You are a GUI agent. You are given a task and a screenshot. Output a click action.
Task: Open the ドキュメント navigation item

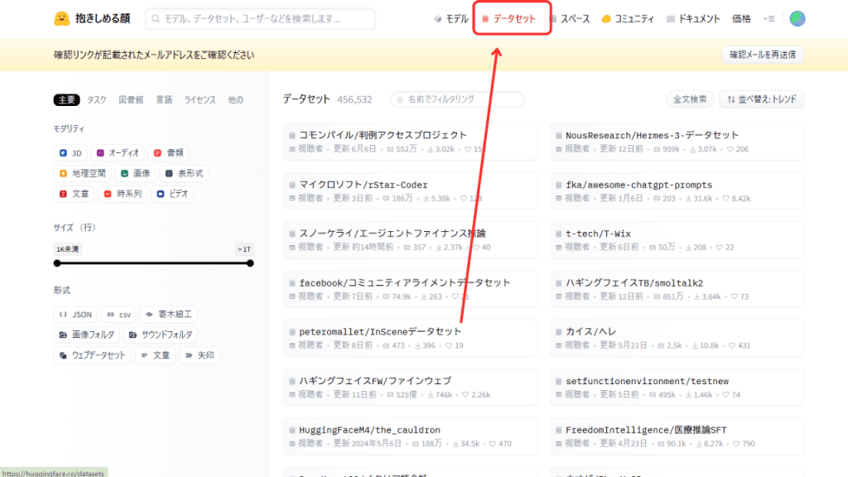[693, 19]
